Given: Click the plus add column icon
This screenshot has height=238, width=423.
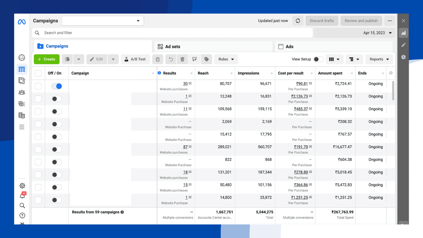Looking at the screenshot, I should click(391, 73).
